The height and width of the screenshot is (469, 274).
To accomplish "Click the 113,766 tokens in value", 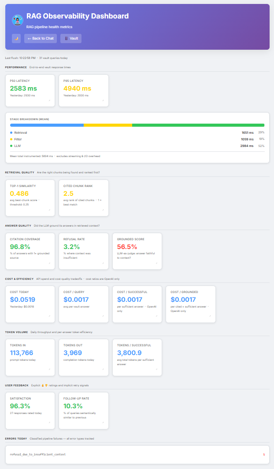I will pos(22,353).
